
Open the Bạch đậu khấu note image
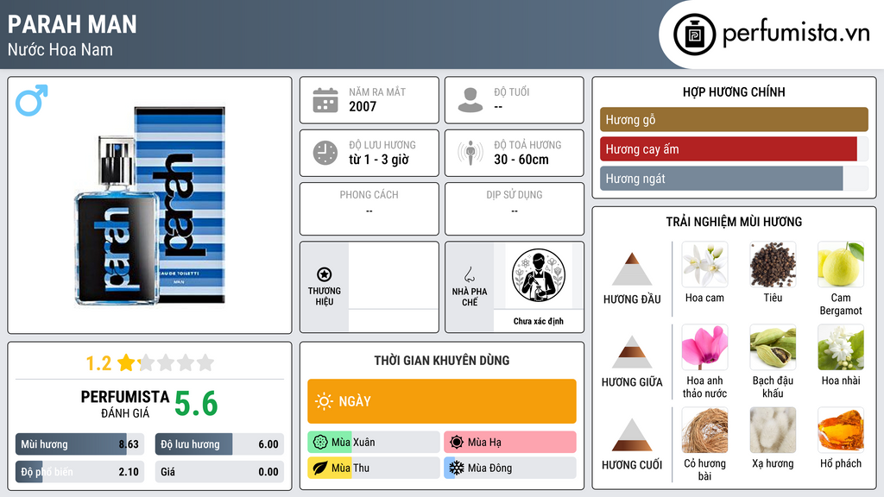(773, 348)
